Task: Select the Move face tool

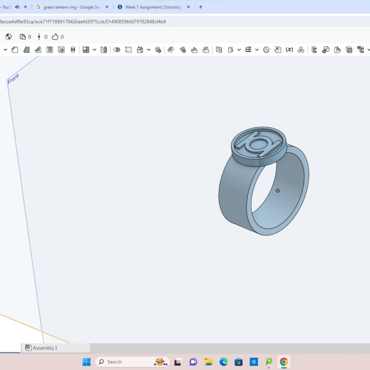Action: point(194,50)
